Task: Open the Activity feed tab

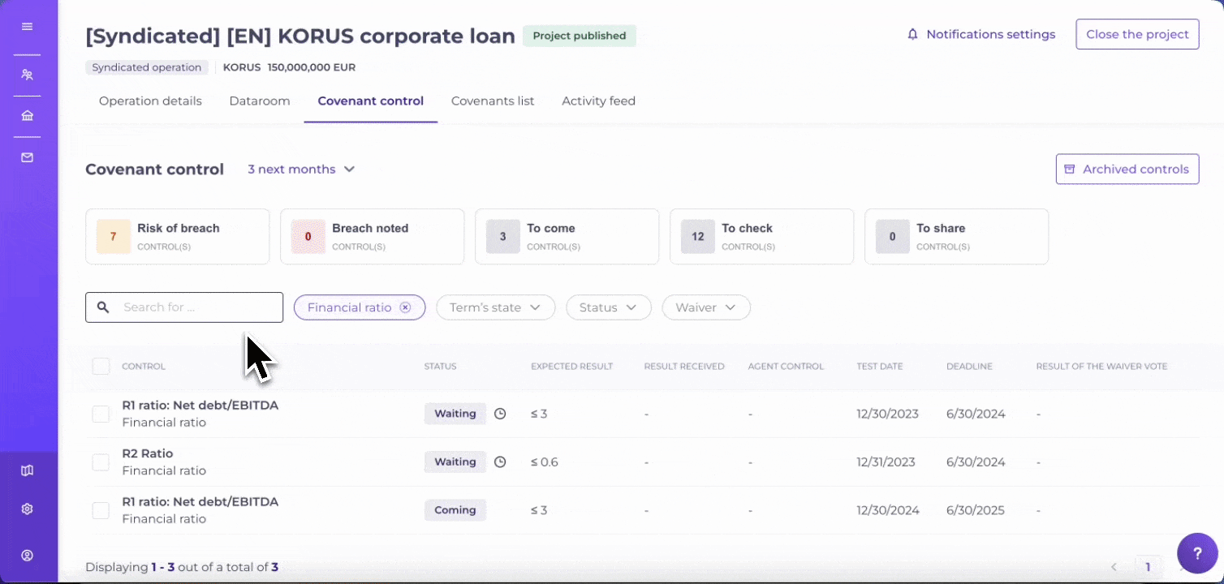Action: click(x=598, y=101)
